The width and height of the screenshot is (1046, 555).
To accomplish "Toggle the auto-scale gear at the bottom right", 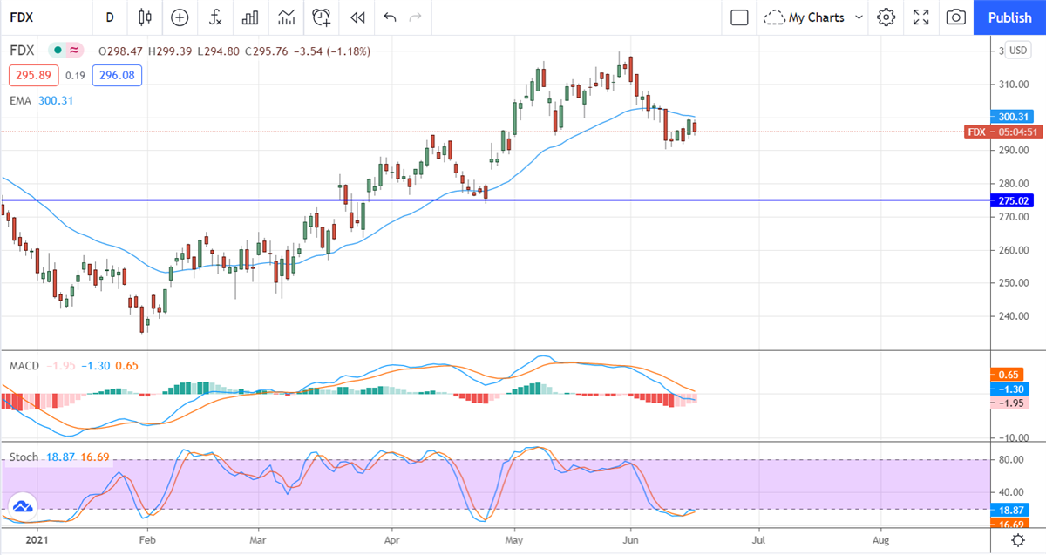I will [1017, 540].
